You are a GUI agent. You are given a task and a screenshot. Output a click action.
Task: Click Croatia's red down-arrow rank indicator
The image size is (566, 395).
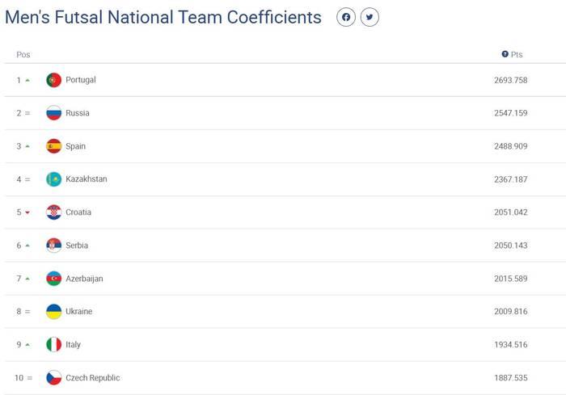[x=27, y=212]
